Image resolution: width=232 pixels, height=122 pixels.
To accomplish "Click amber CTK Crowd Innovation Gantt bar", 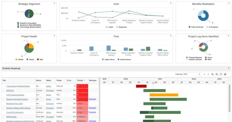I will [164, 95].
